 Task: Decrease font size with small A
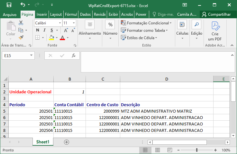(73, 30)
